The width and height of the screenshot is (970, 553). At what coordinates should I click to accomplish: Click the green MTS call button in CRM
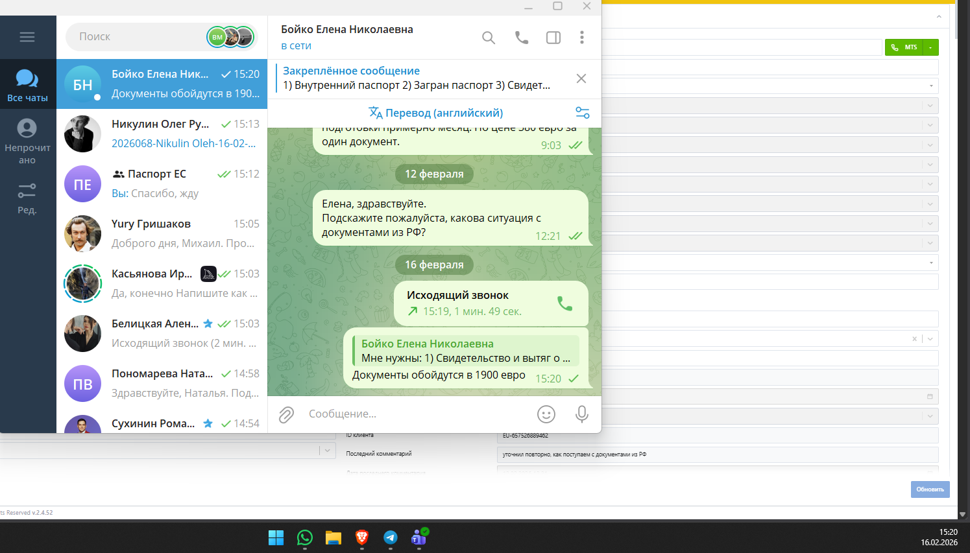(904, 47)
